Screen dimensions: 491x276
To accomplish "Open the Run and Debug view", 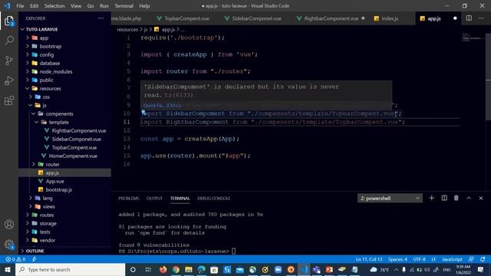I will [9, 80].
